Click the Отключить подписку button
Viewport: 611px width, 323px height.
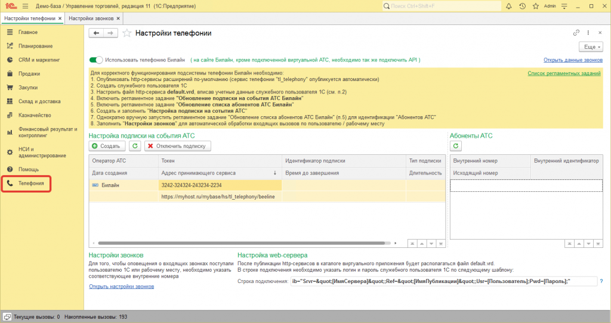178,145
